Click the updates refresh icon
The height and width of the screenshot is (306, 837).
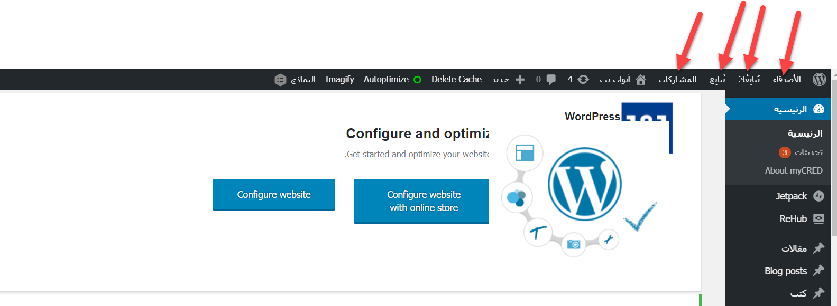(583, 79)
